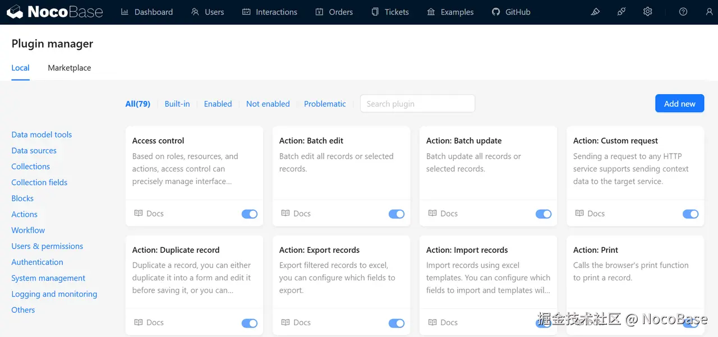Select Actions category
Screen dimensions: 718x337
pyautogui.click(x=24, y=214)
